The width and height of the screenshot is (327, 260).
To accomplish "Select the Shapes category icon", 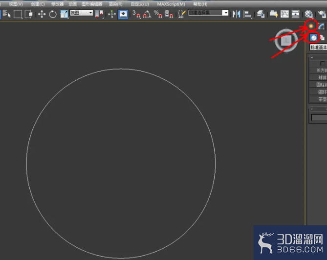I will 322,38.
